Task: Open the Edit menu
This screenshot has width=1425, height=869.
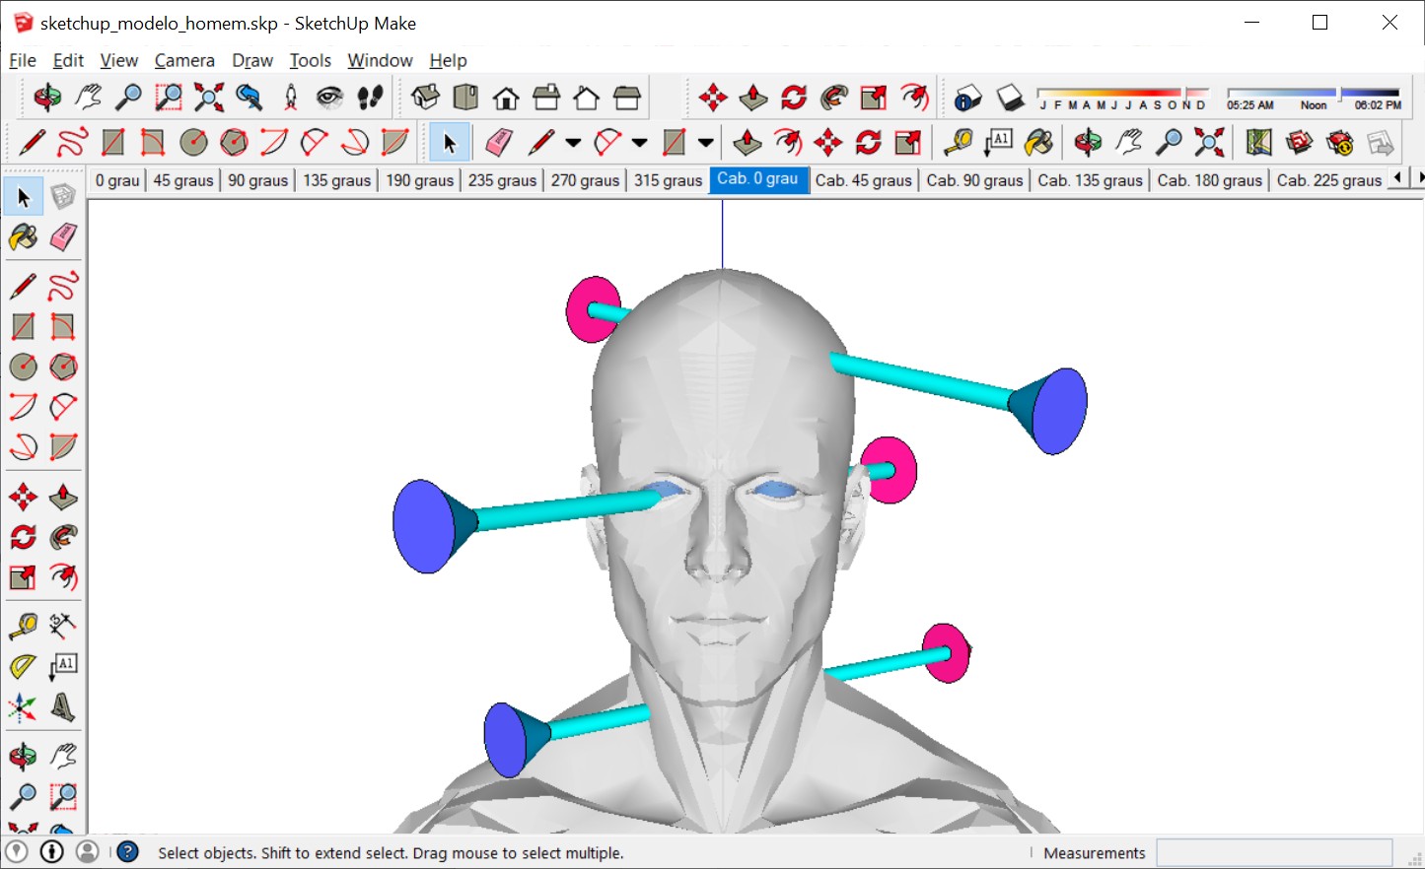Action: (x=68, y=60)
